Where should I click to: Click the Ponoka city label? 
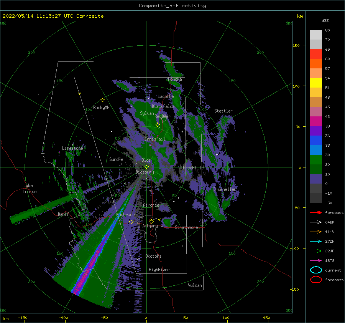175,79
